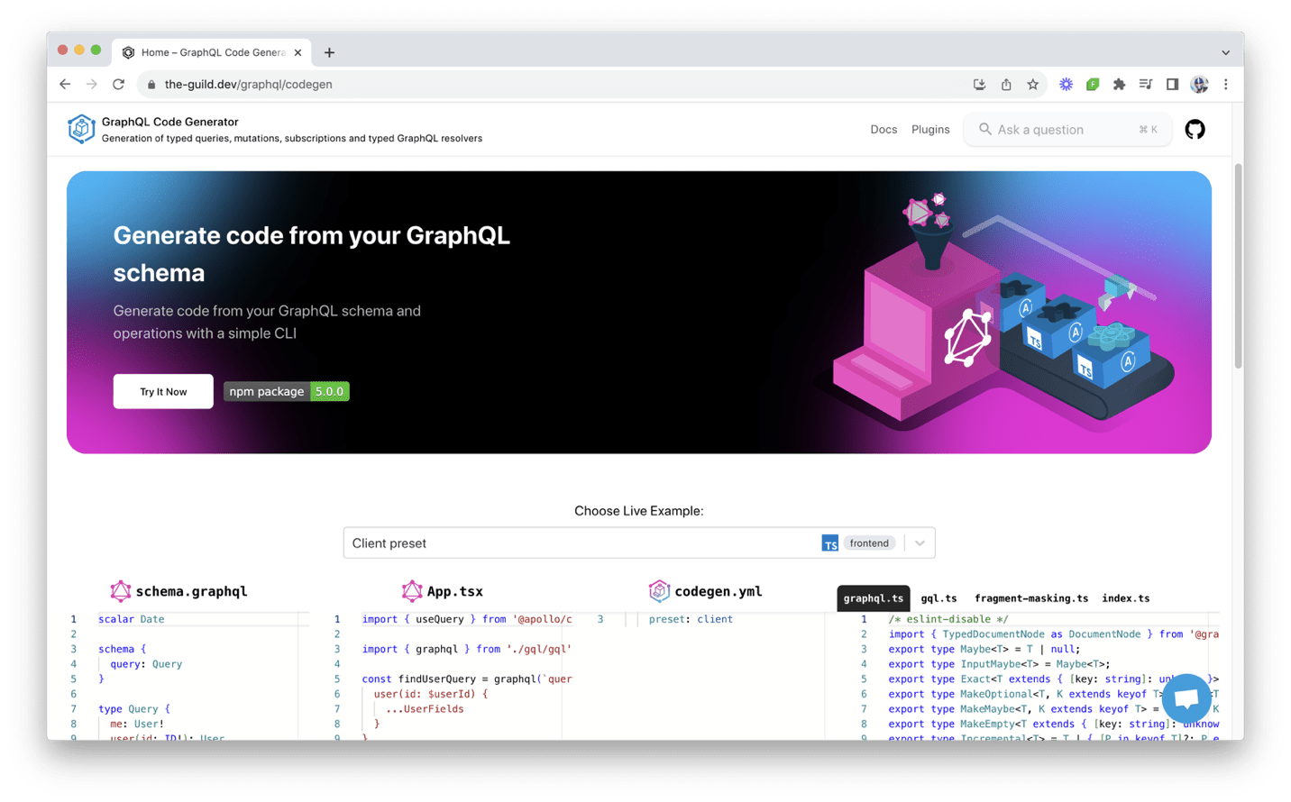The height and width of the screenshot is (802, 1291).
Task: Open the GitHub repository icon
Action: [x=1195, y=130]
